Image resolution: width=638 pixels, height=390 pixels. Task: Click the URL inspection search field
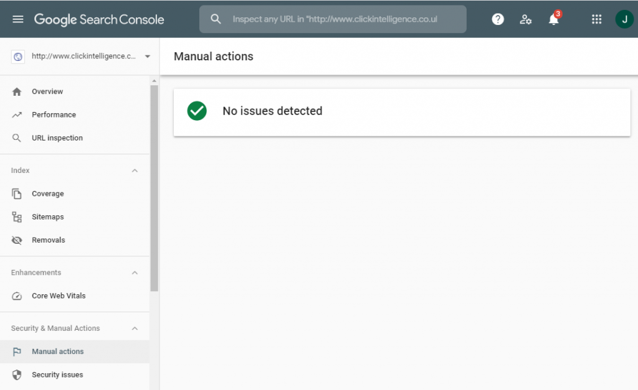coord(333,19)
